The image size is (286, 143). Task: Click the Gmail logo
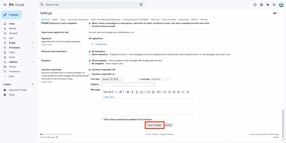point(17,5)
